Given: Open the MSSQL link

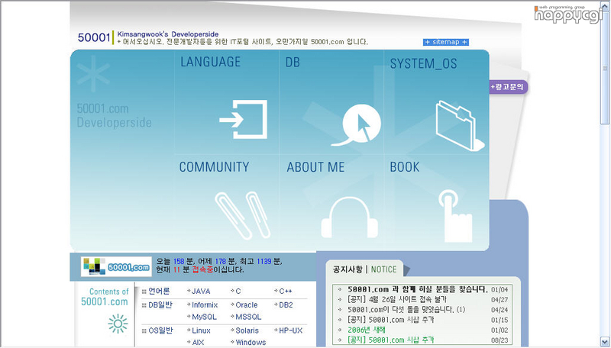Looking at the screenshot, I should coord(248,317).
